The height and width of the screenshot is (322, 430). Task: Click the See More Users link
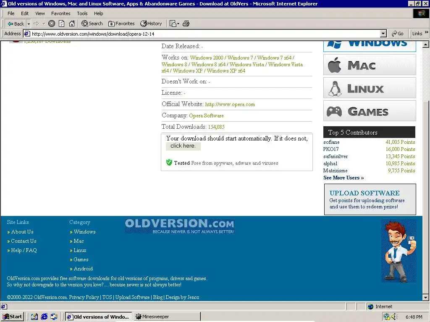pos(343,178)
